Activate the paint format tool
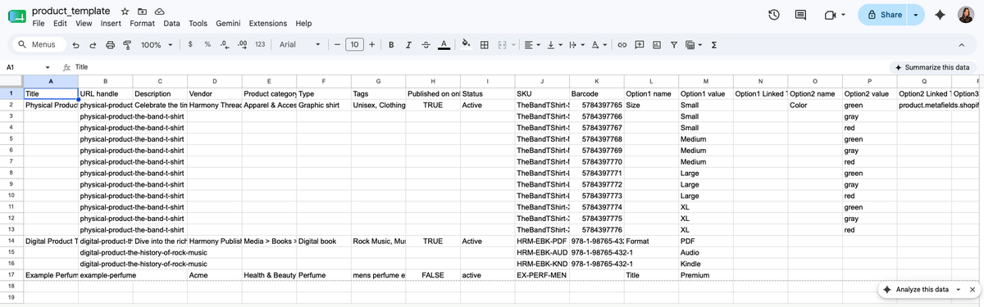 point(126,45)
